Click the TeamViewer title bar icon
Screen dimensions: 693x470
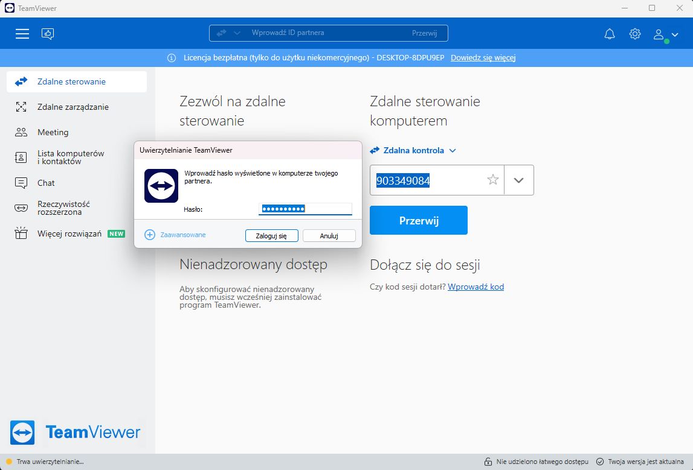[9, 8]
